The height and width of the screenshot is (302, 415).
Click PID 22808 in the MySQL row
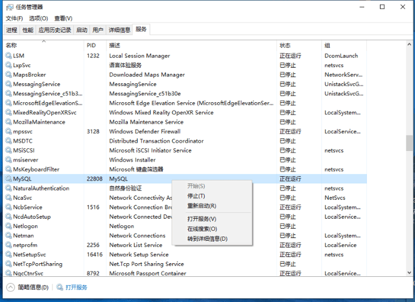pos(94,179)
